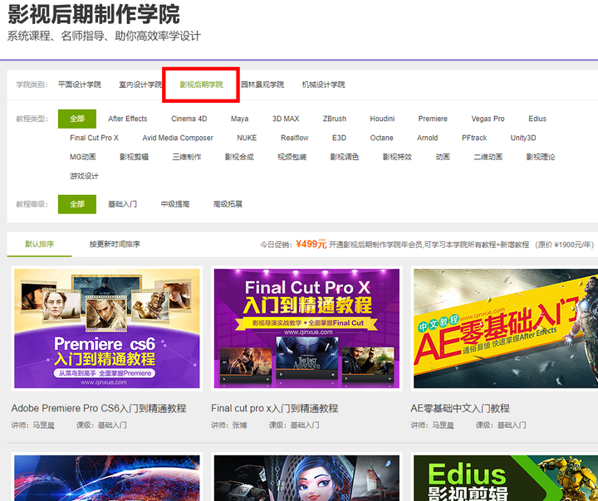Image resolution: width=598 pixels, height=501 pixels.
Task: Open AE零基础入门 course thumbnail
Action: click(x=506, y=328)
